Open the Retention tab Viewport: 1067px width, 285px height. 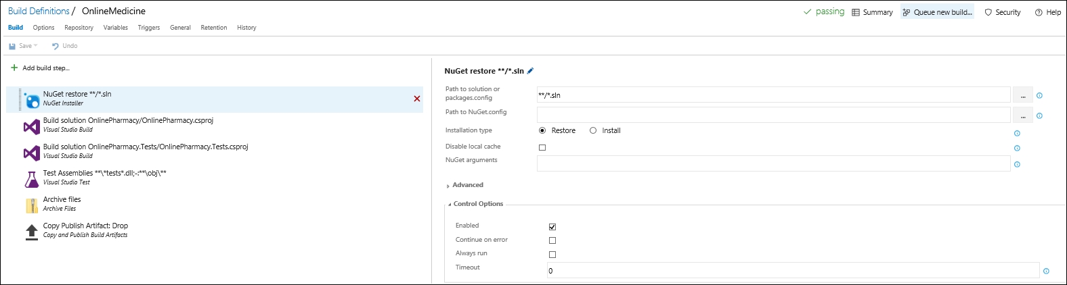(x=214, y=28)
